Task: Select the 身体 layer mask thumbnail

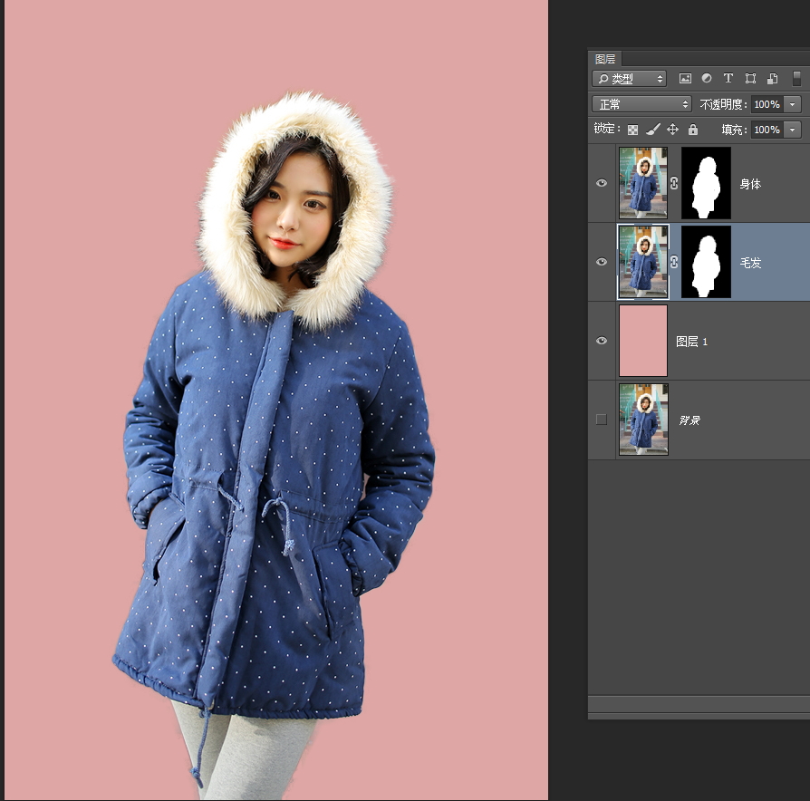Action: pos(706,183)
